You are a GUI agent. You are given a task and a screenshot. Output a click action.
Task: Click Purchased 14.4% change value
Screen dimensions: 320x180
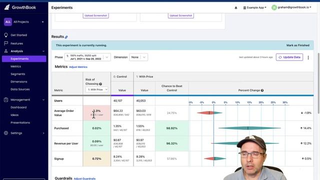coord(305,128)
